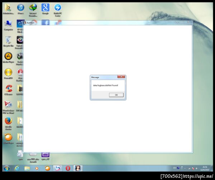Switch to Opera in the taskbar
This screenshot has width=215, height=180.
[x=68, y=168]
